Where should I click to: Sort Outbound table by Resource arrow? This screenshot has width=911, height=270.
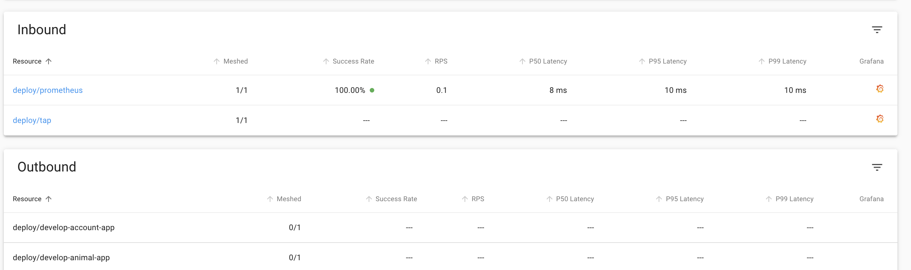point(49,199)
